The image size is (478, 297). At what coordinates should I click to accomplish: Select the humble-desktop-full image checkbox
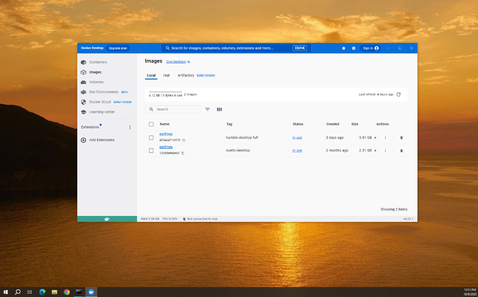(151, 138)
